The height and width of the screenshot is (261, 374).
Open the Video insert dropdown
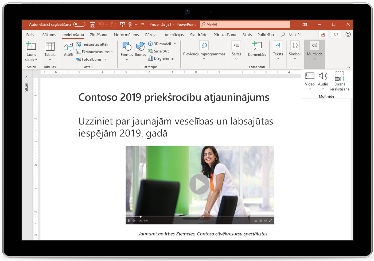click(x=310, y=81)
